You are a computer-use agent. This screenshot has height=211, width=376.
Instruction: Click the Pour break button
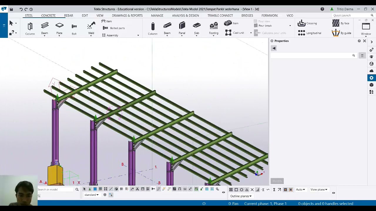262,26
